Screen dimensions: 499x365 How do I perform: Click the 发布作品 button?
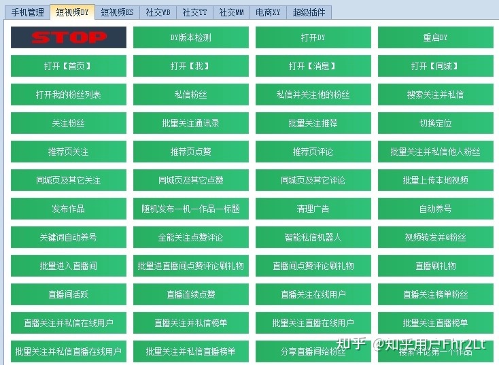click(69, 209)
